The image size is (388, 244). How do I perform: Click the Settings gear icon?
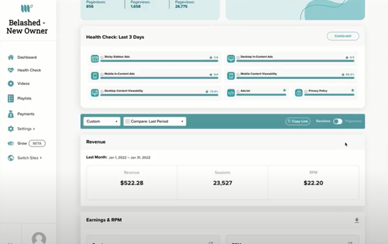[x=10, y=129]
